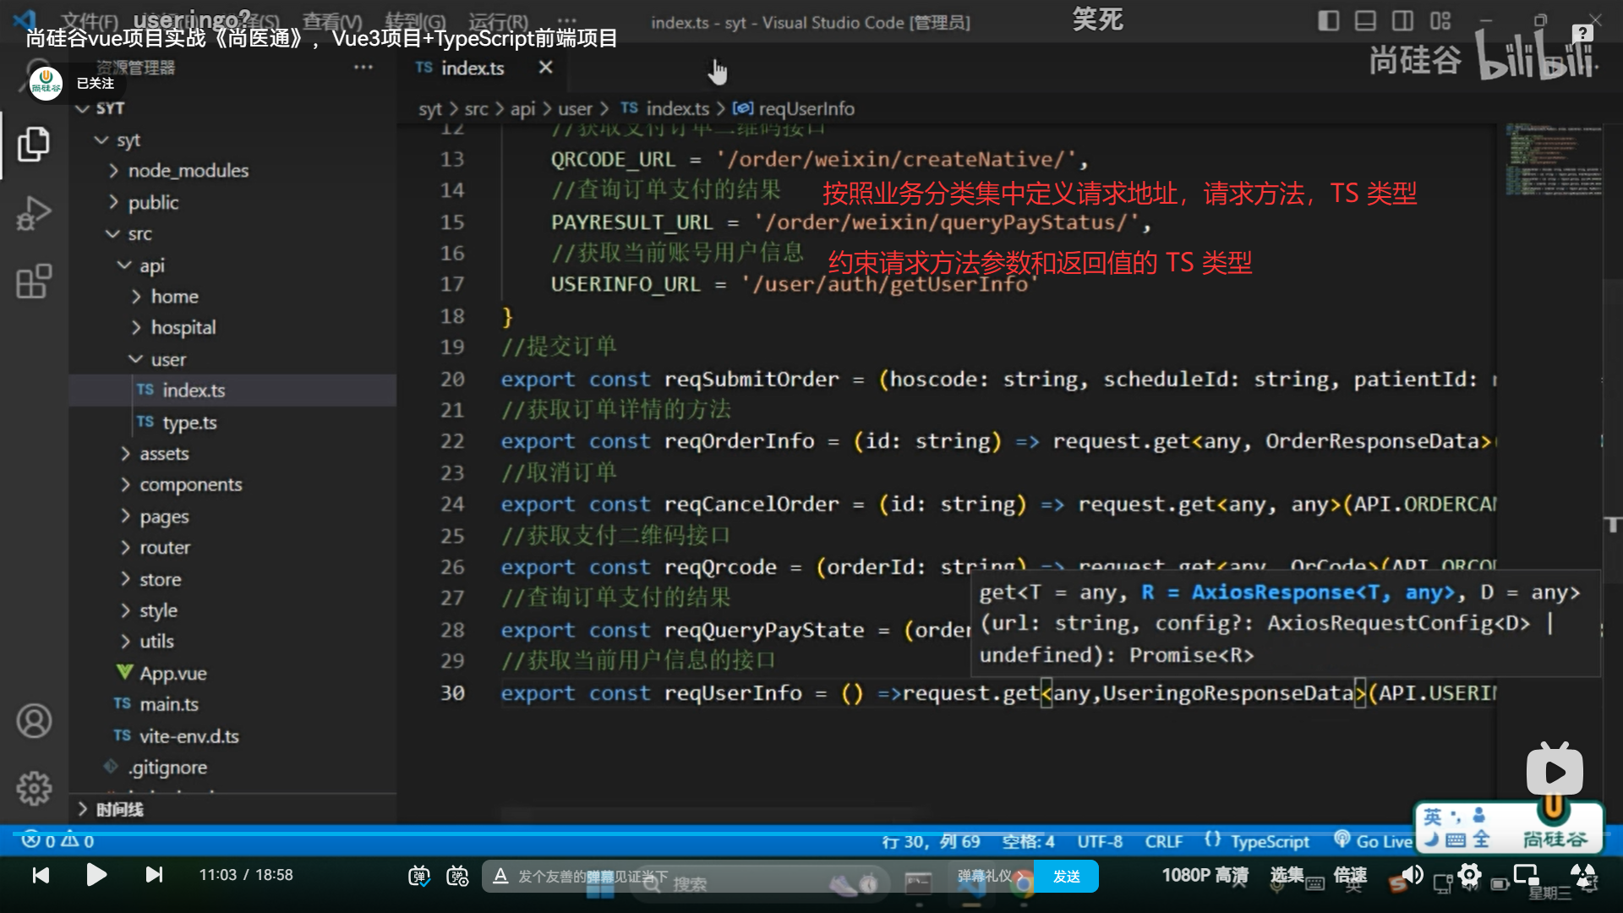This screenshot has height=913, width=1623.
Task: Select 1080P 高清 quality option
Action: click(1205, 875)
